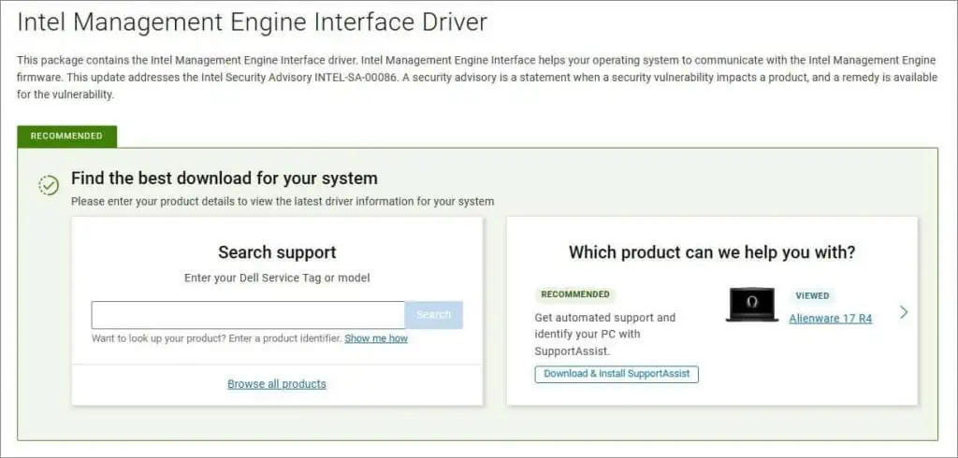The width and height of the screenshot is (958, 458).
Task: Click the Alienware laptop thumbnail image
Action: pos(751,305)
